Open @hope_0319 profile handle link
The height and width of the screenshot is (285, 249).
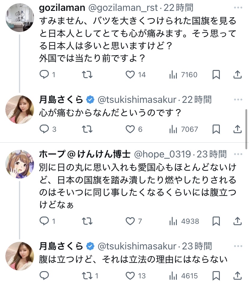[162, 155]
